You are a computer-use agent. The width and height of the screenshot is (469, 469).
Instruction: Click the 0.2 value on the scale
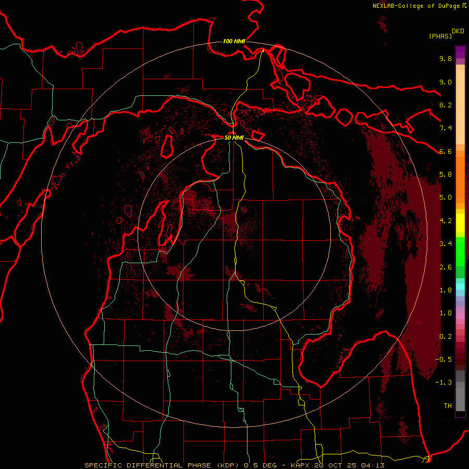[446, 337]
